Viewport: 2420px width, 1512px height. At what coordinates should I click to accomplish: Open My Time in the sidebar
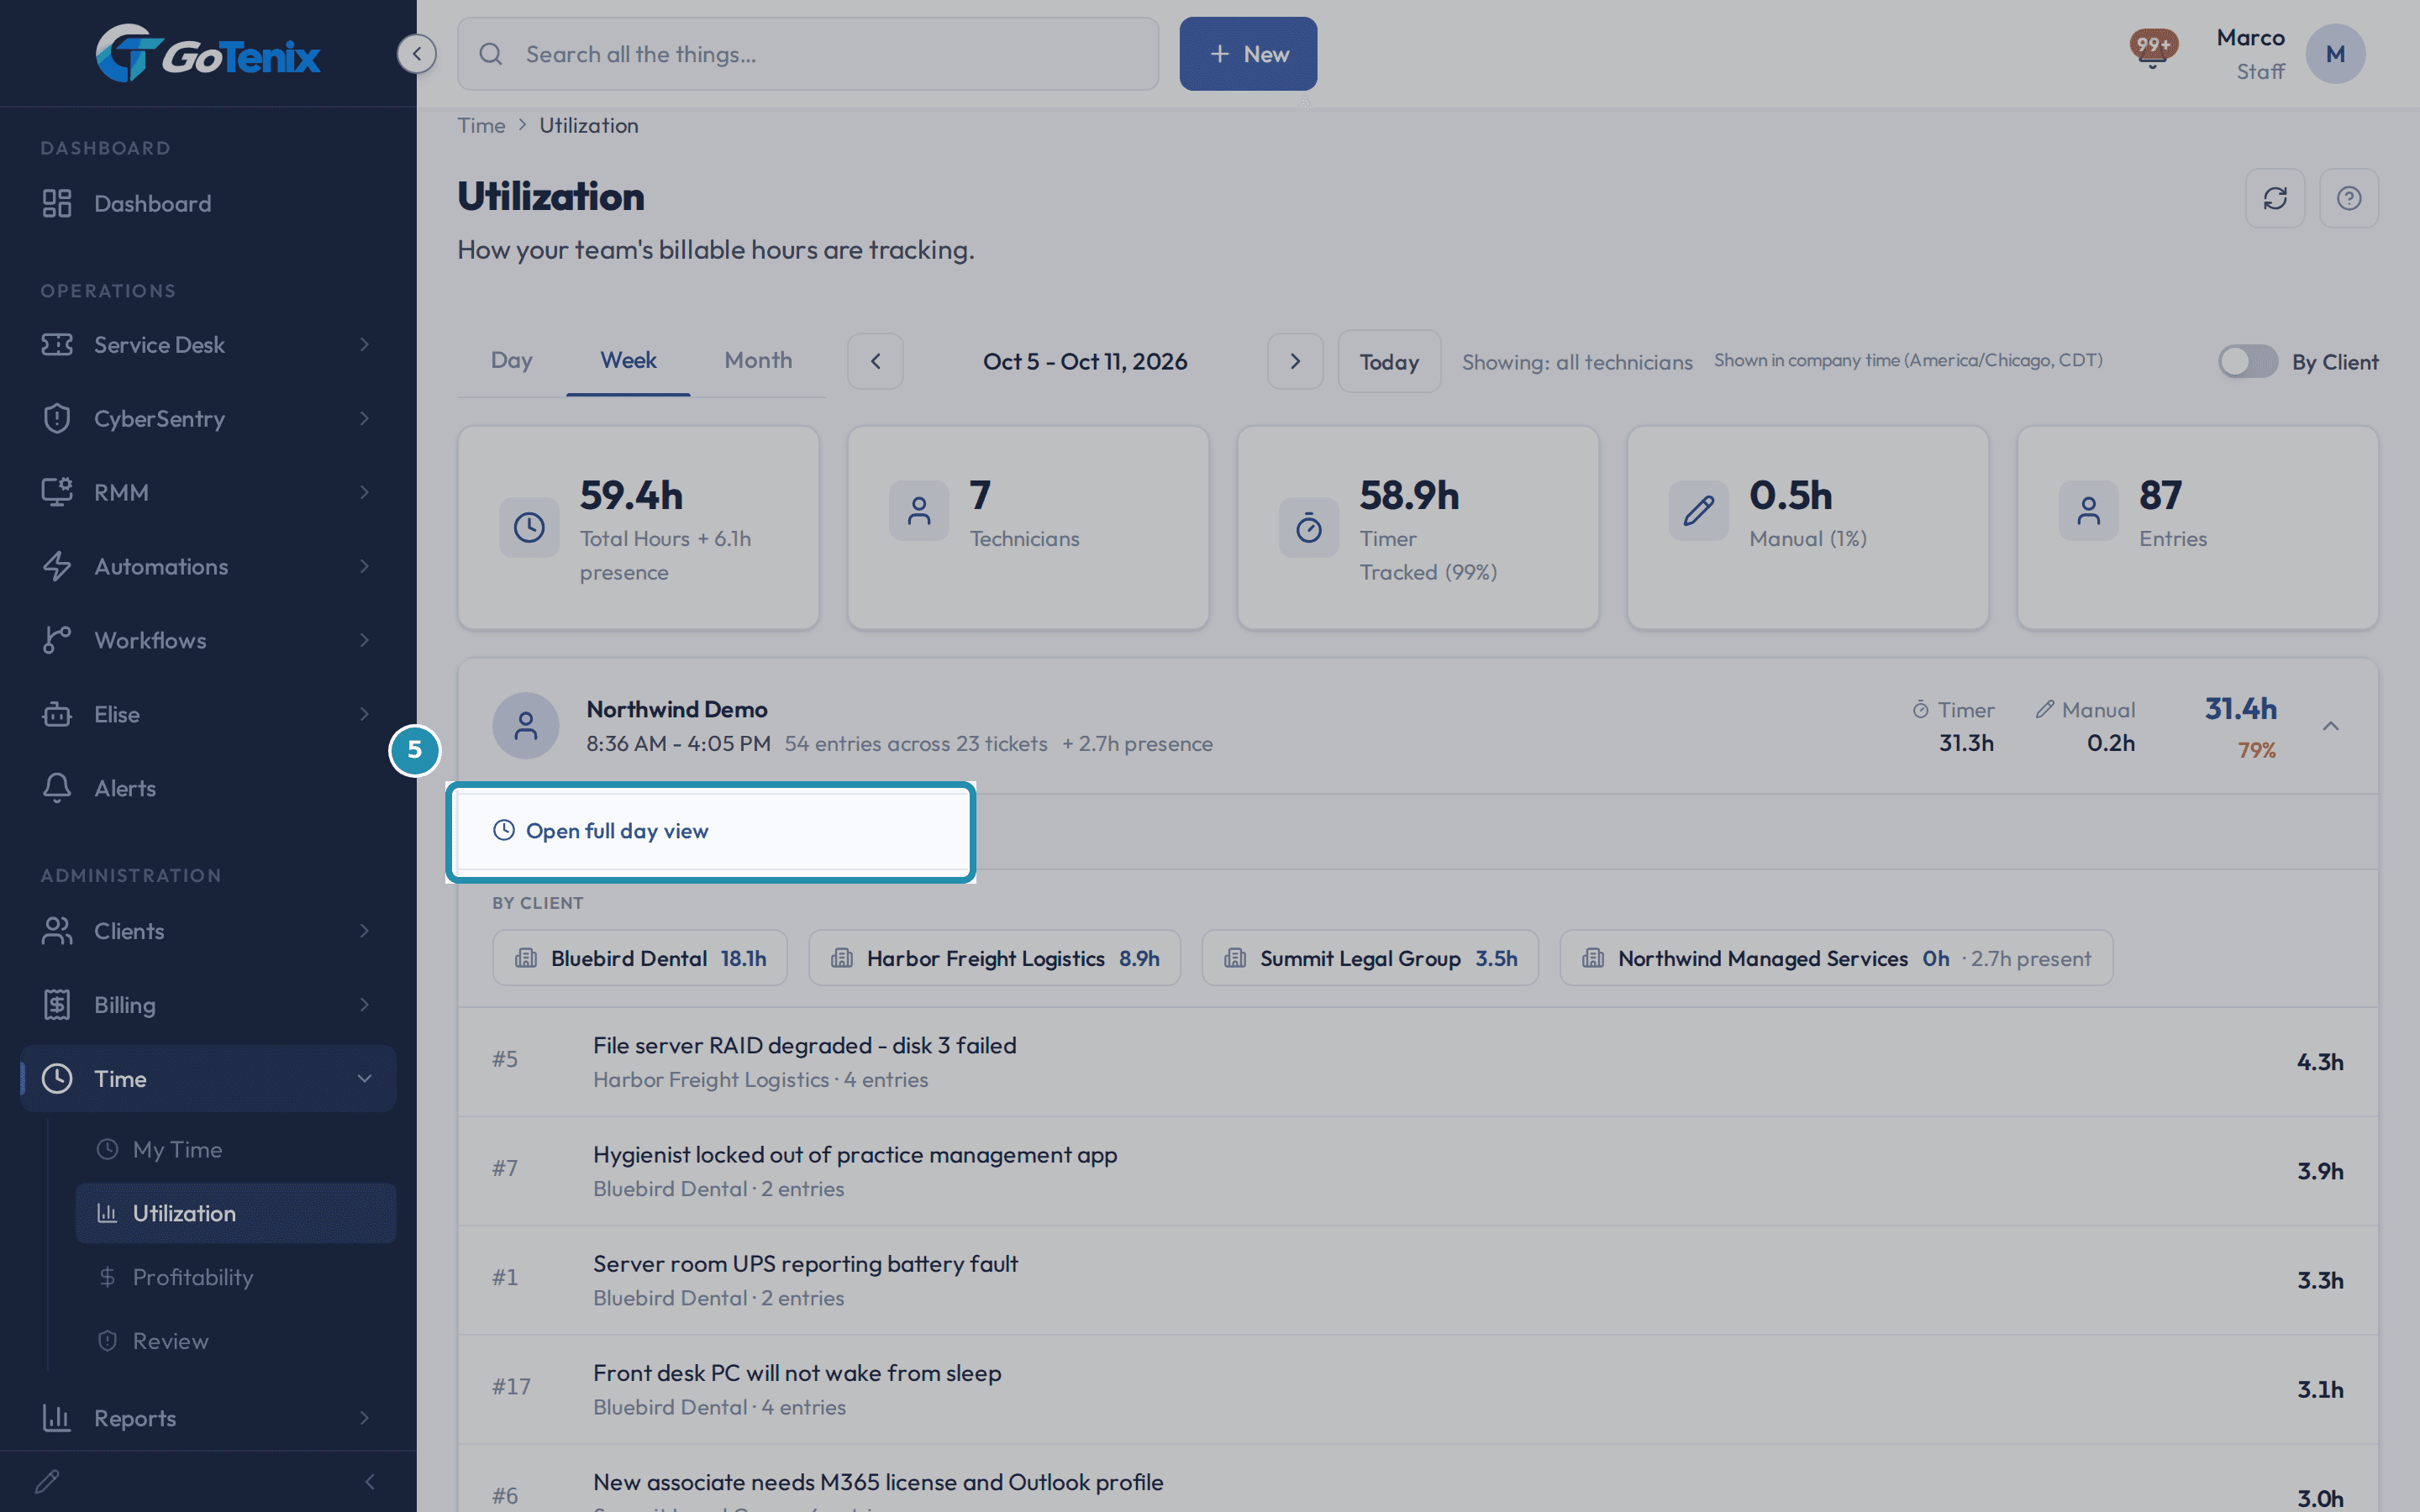[x=236, y=1149]
